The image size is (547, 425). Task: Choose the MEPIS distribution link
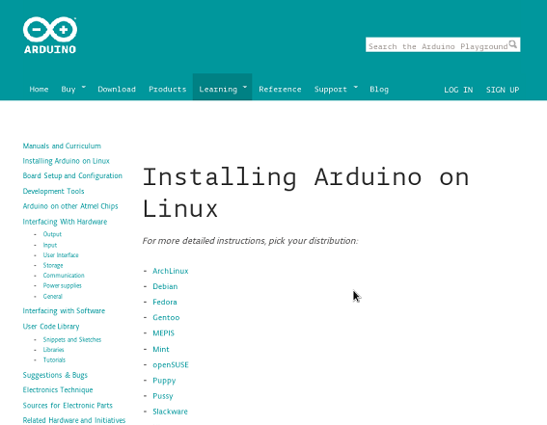(164, 333)
